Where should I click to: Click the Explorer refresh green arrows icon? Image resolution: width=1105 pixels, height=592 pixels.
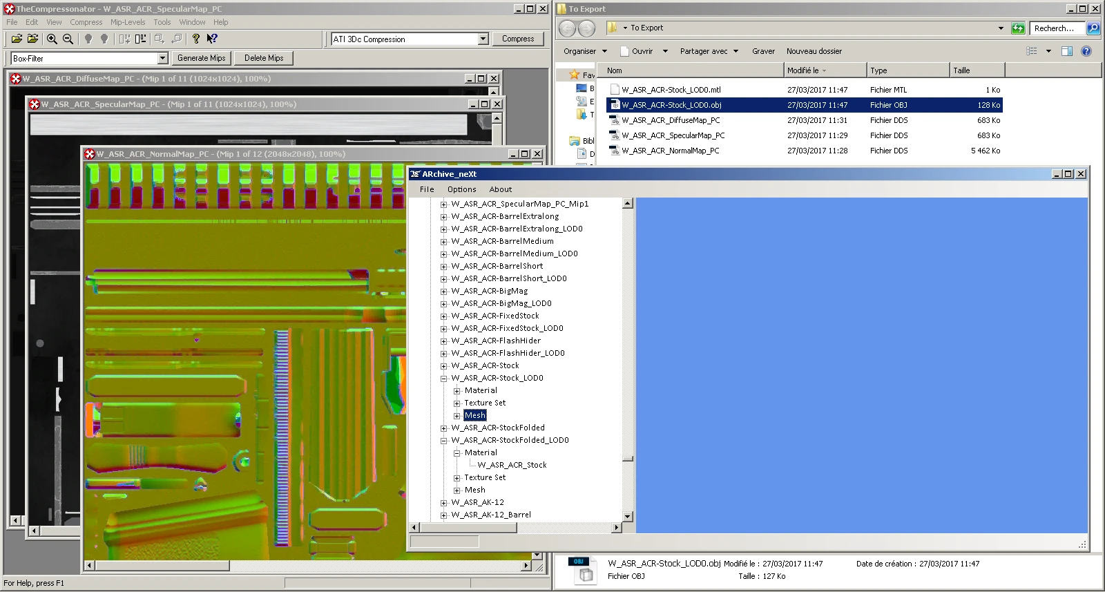[1018, 28]
